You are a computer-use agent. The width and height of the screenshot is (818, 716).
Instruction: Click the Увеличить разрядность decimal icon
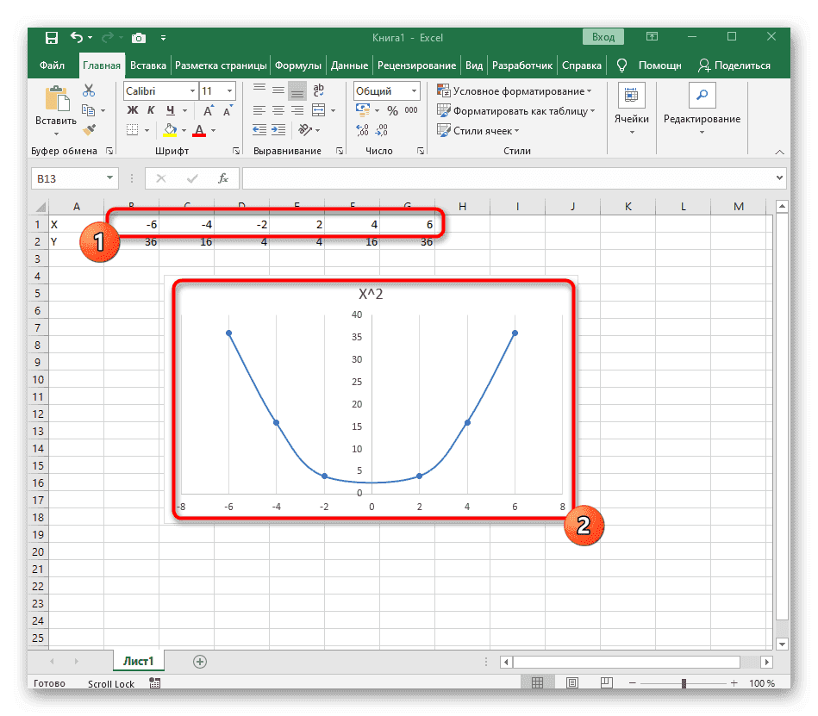[361, 130]
